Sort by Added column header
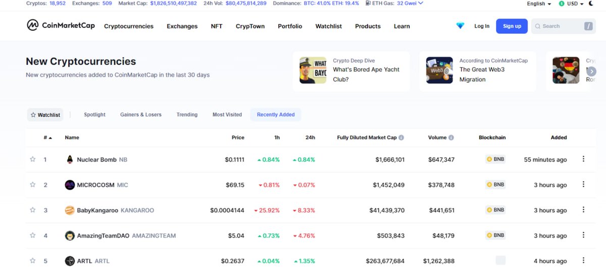 coord(559,137)
